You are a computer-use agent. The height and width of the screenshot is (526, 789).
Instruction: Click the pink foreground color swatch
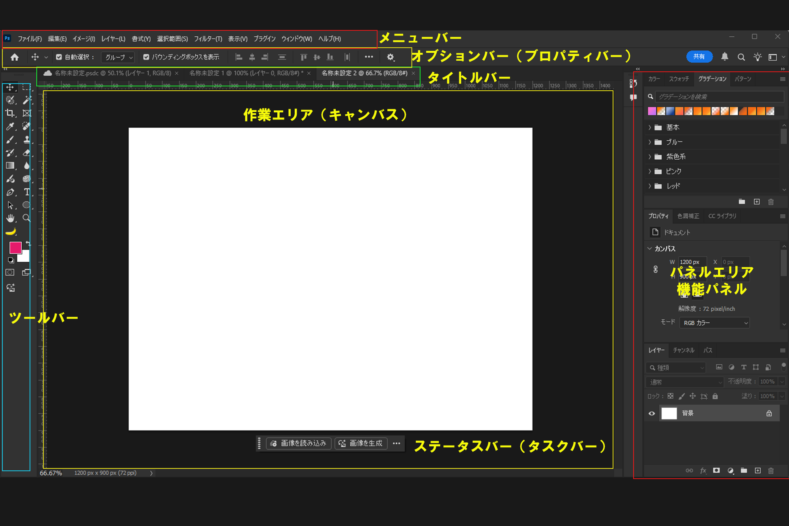15,247
